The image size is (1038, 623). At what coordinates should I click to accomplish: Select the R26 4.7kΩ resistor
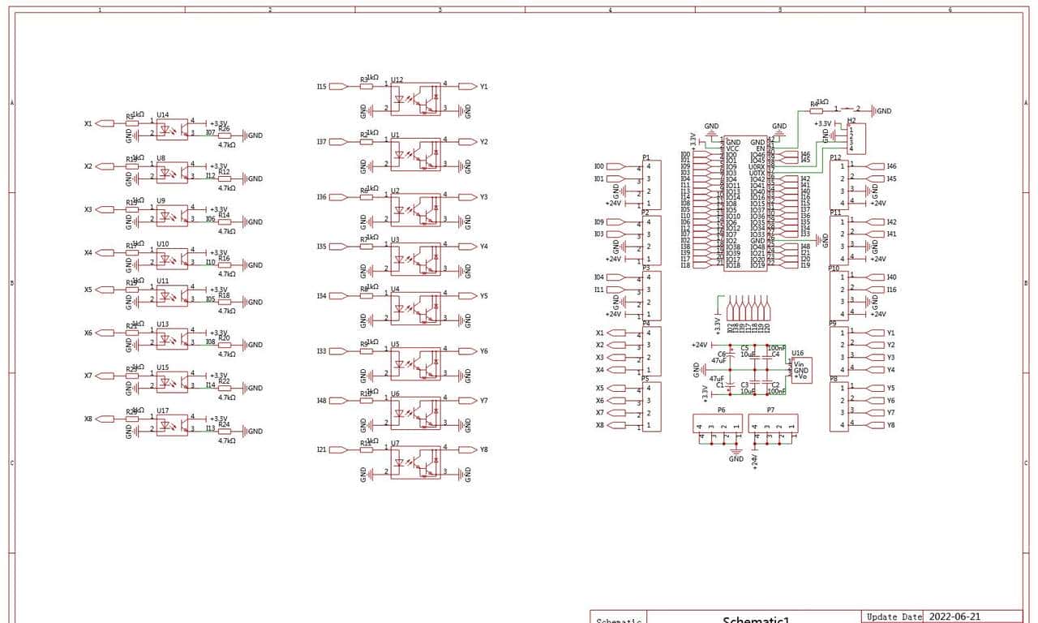pyautogui.click(x=225, y=136)
